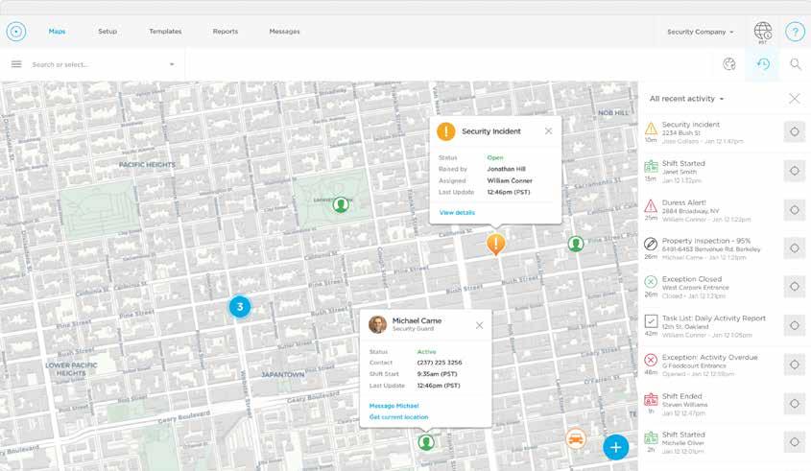The width and height of the screenshot is (811, 471).
Task: Locate Property Inspection 95% on map
Action: tap(795, 248)
